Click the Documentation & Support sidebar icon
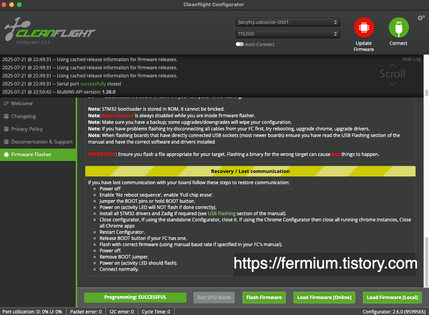The image size is (429, 315). (x=6, y=142)
